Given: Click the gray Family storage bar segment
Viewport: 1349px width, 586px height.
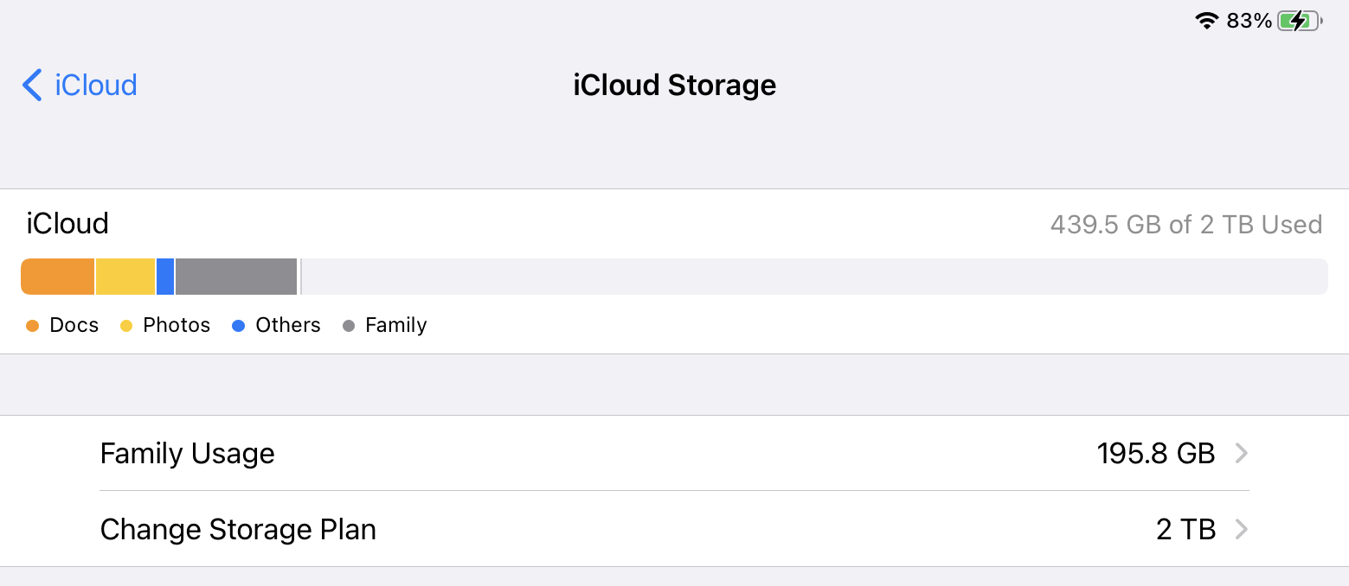Looking at the screenshot, I should [236, 277].
